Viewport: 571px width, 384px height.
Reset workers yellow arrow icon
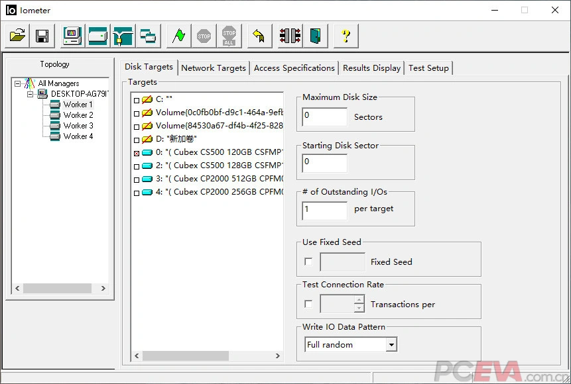(x=259, y=36)
